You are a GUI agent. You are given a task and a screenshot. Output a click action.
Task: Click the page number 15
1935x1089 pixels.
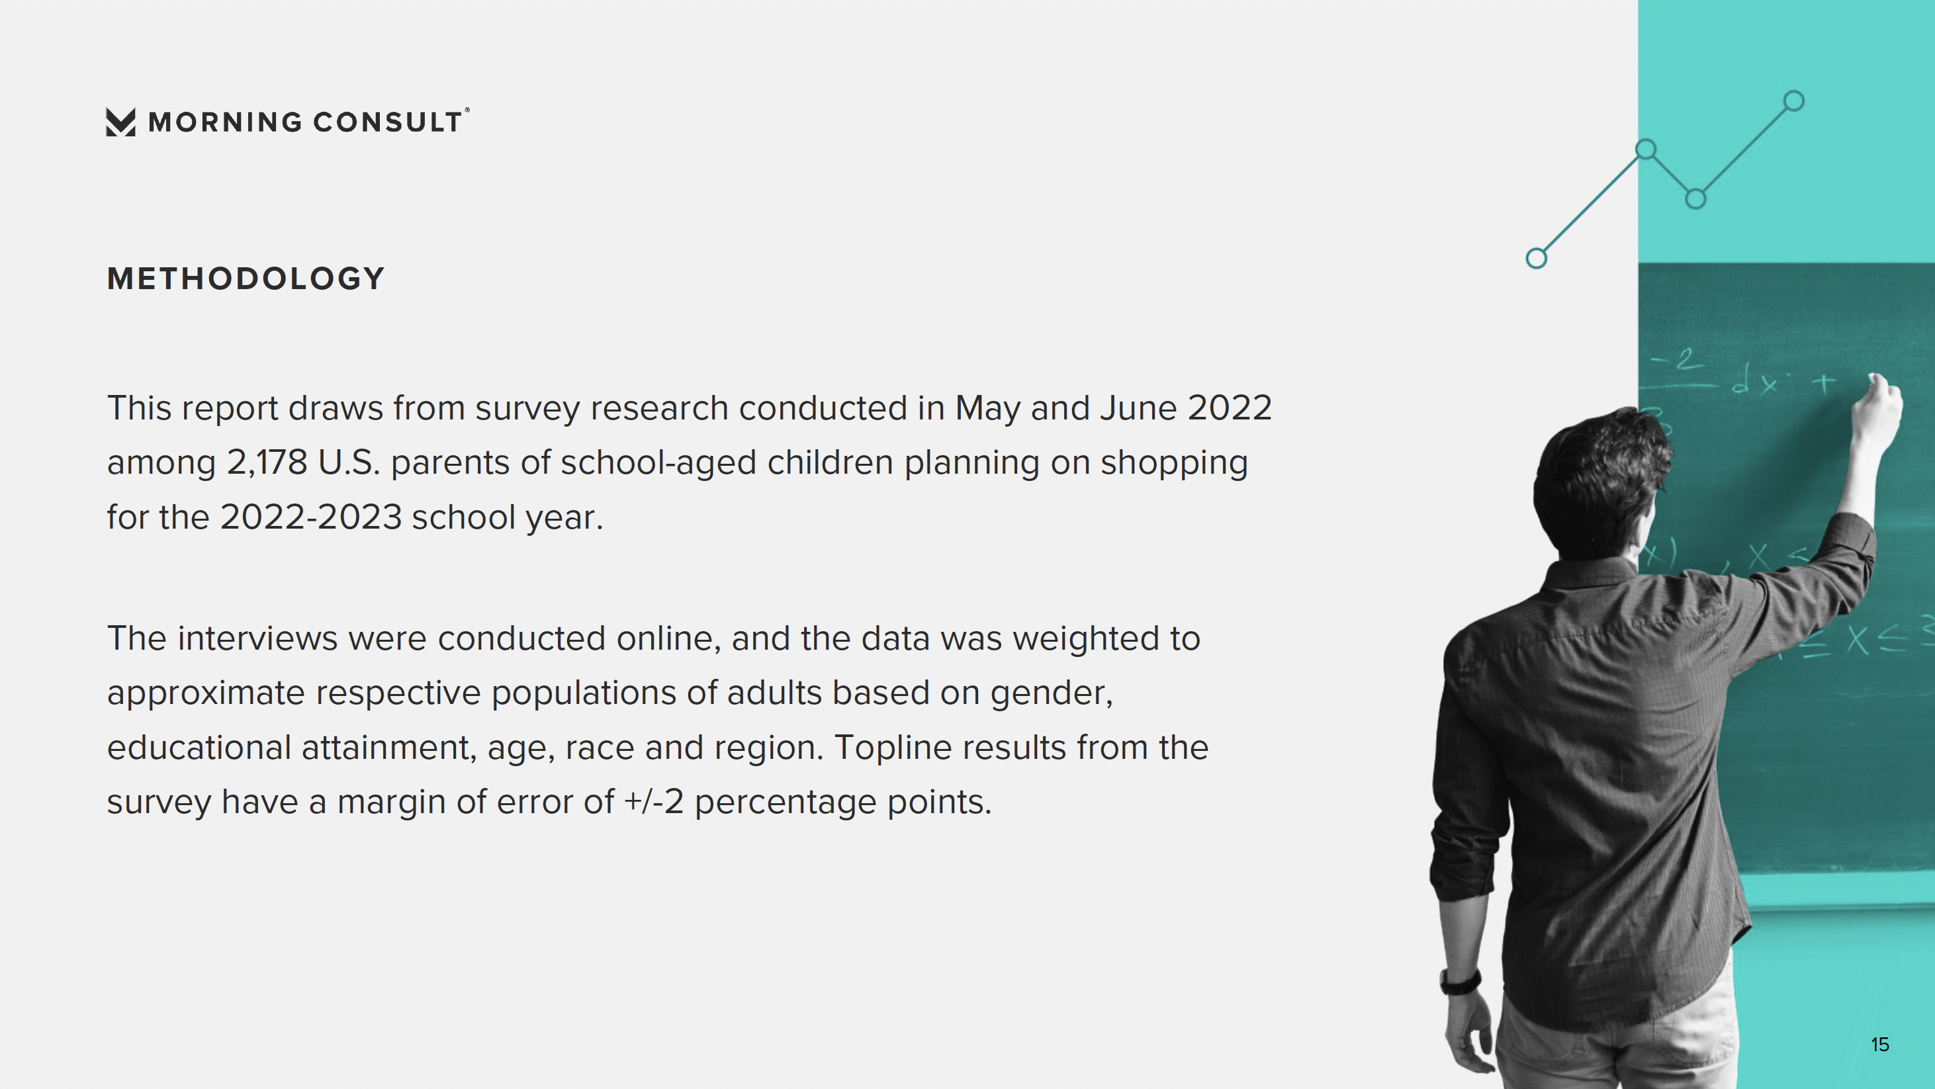1879,1045
